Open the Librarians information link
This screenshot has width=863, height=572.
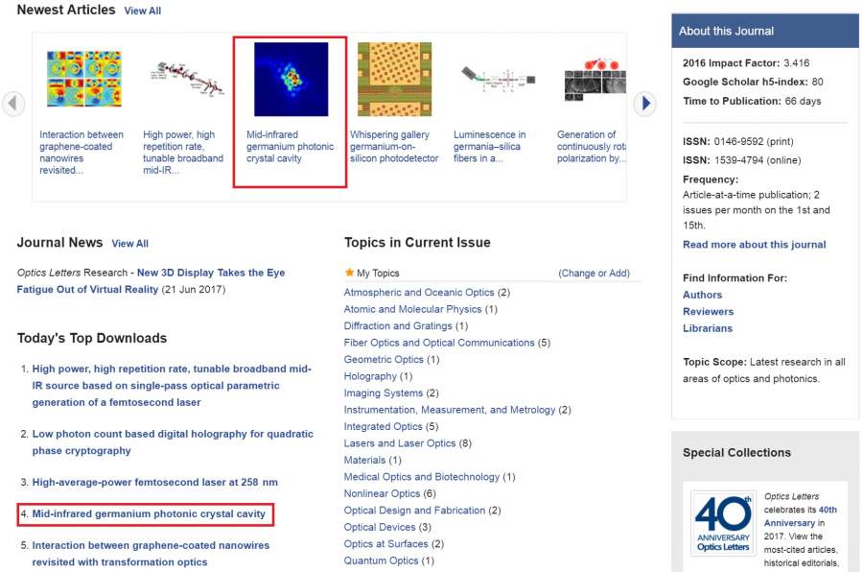707,328
